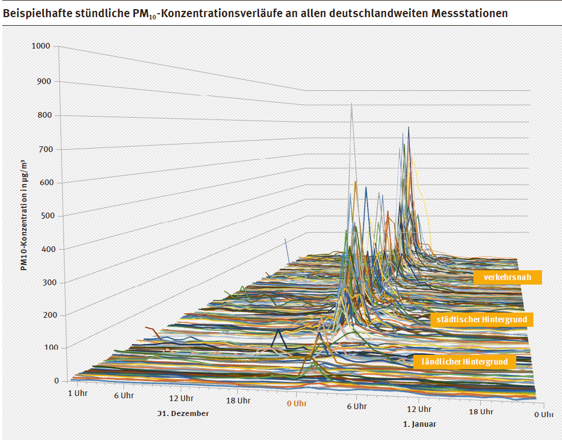
Task: Click the '18 Uhr' tick on the January side
Action: pyautogui.click(x=481, y=411)
